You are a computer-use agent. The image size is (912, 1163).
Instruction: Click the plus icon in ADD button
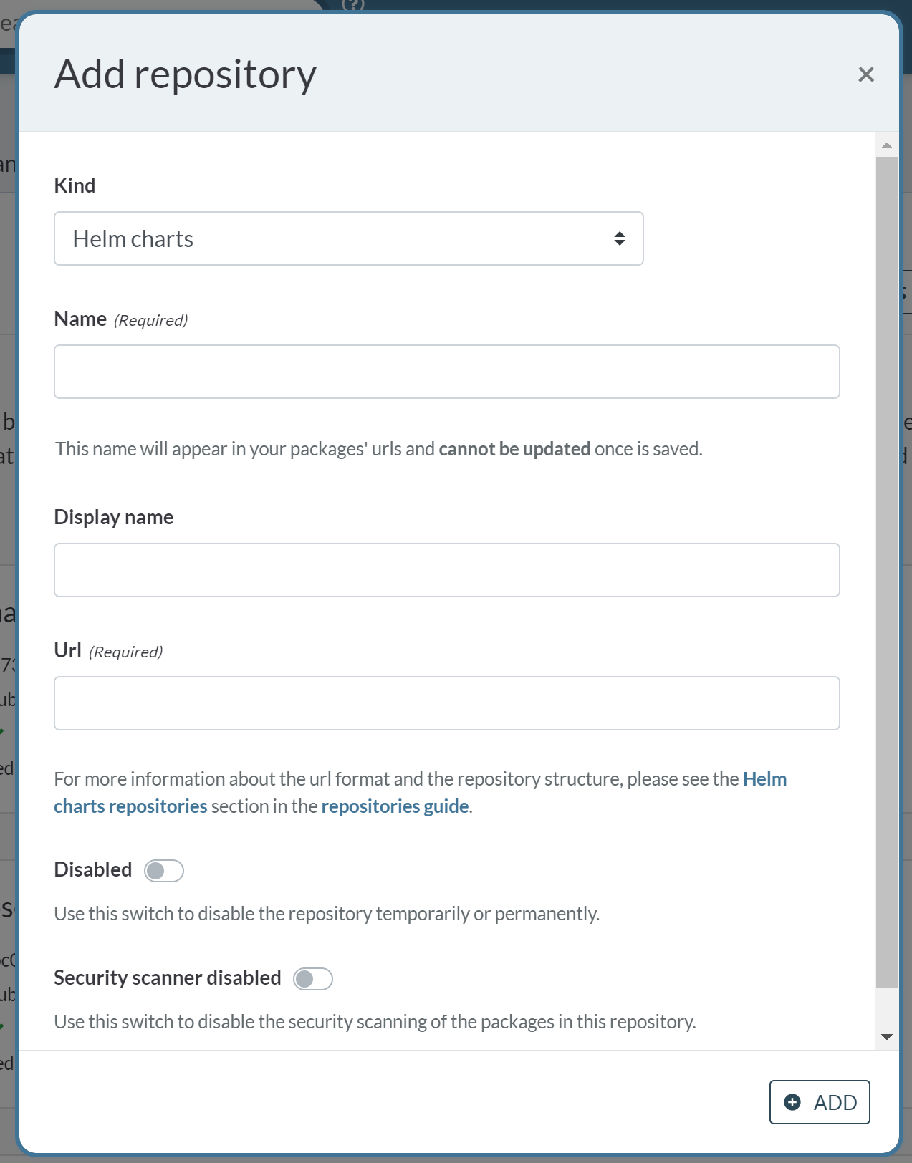(792, 1102)
